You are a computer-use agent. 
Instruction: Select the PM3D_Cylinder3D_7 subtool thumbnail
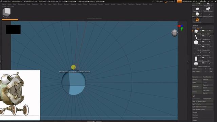pyautogui.click(x=196, y=32)
